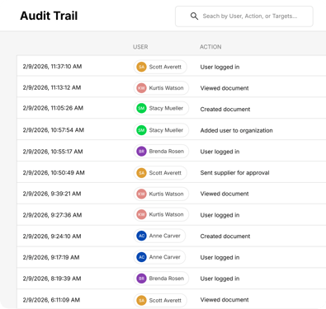
Task: Click 'Sent supplier for approval' action
Action: pos(234,173)
